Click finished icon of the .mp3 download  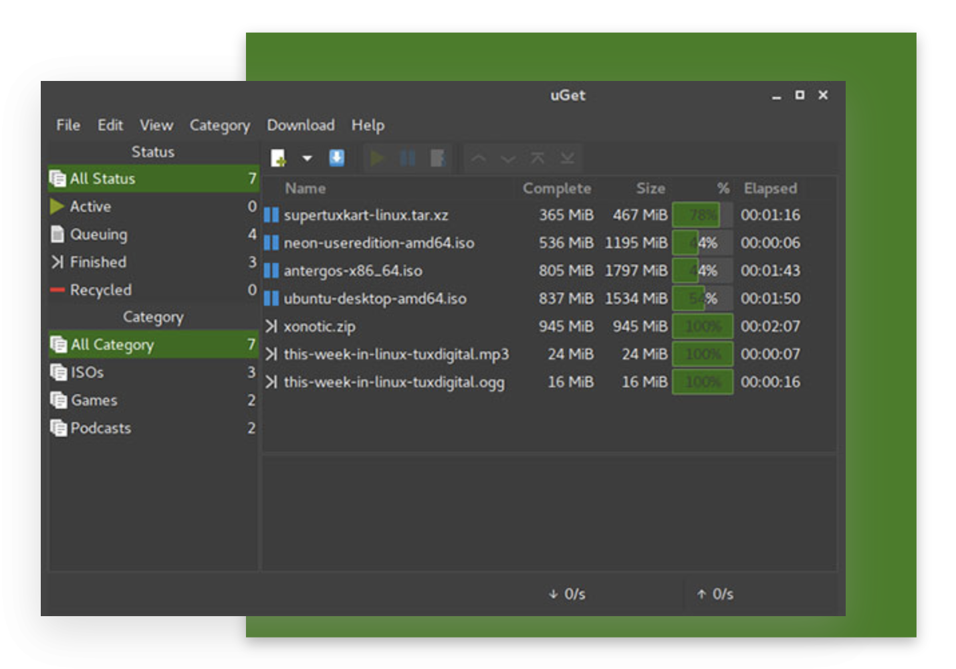(271, 354)
